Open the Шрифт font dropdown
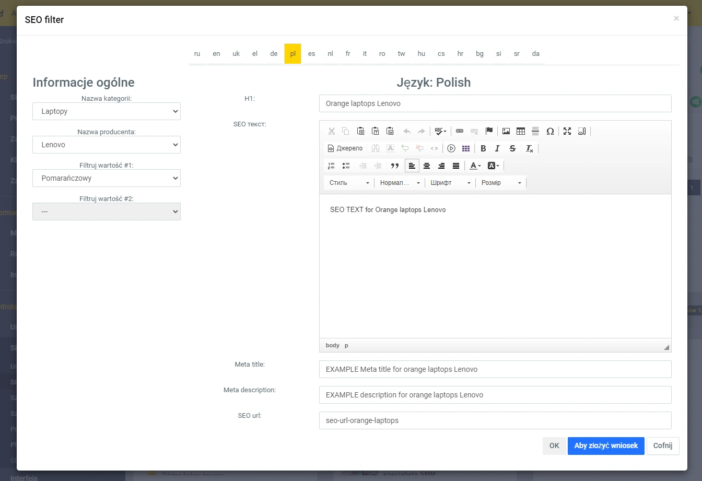702x481 pixels. coord(450,183)
